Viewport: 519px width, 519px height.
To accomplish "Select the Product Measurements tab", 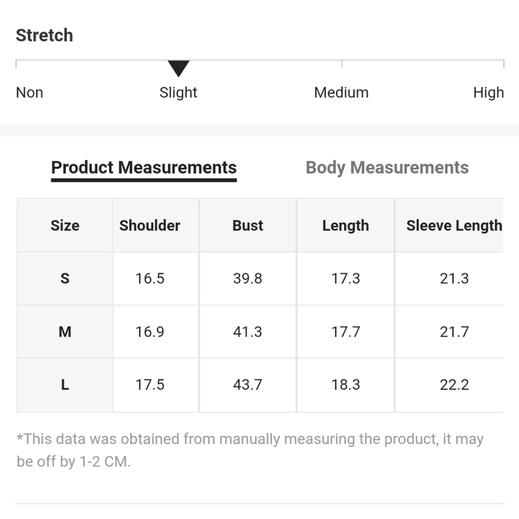I will coord(144,168).
